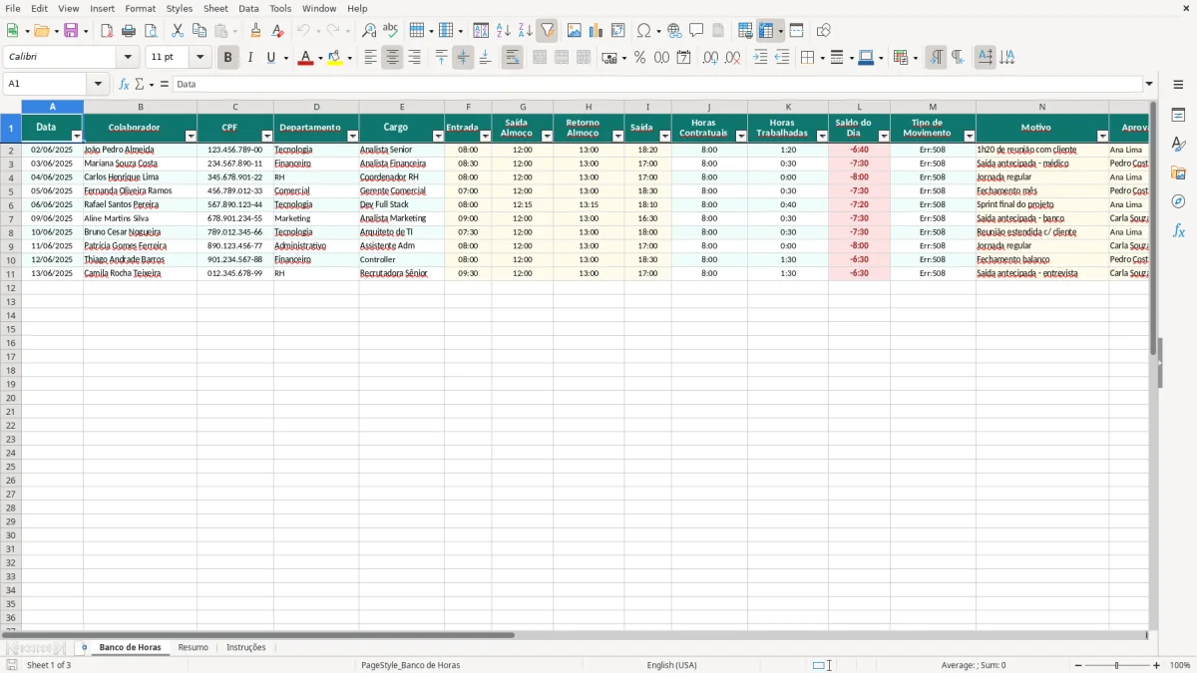Copy the selection using the Copy icon

coord(199,31)
